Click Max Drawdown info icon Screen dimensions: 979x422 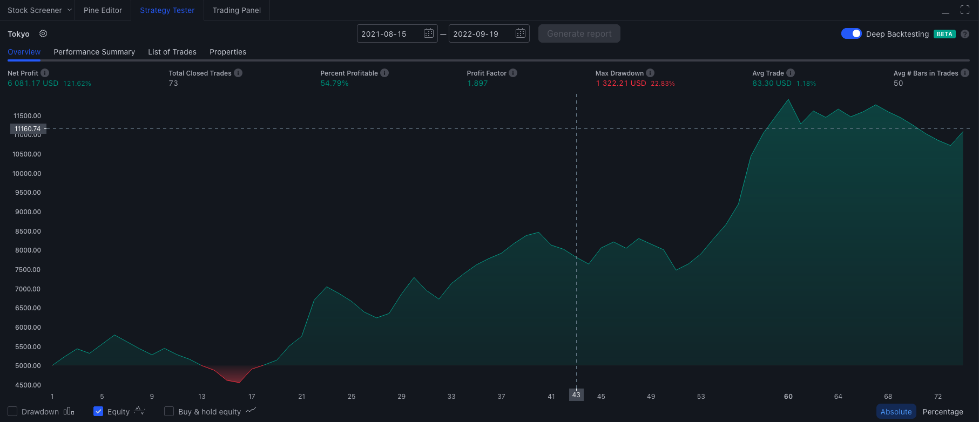coord(650,73)
